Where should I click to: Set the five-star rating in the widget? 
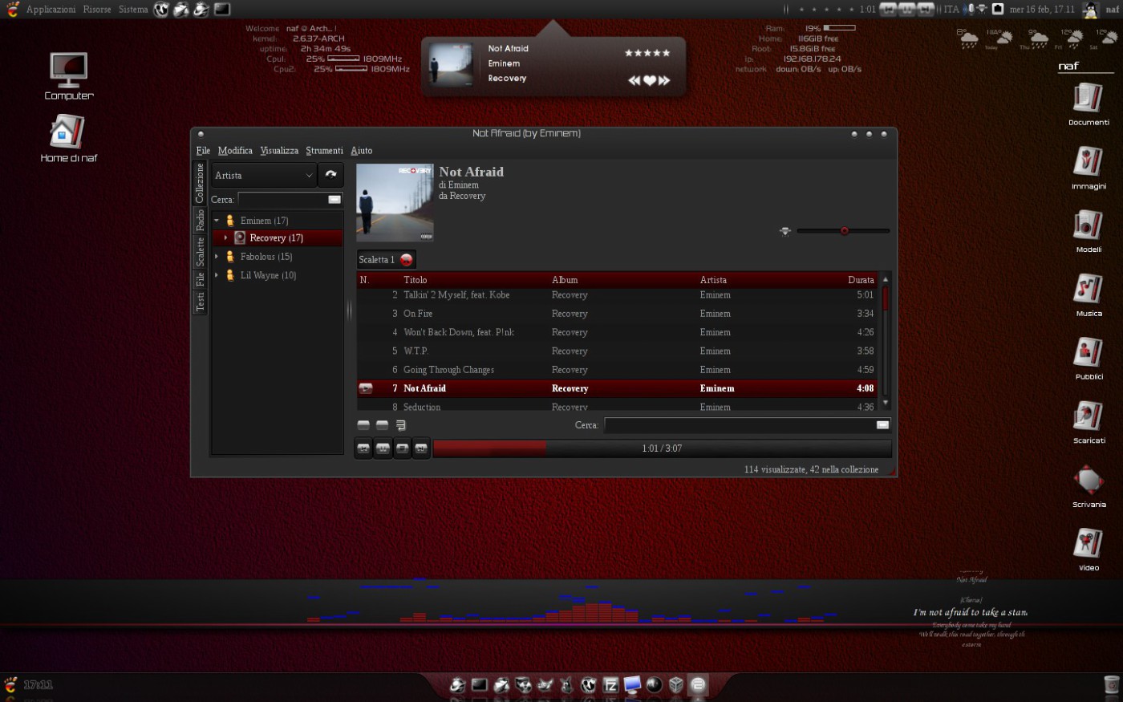click(647, 53)
